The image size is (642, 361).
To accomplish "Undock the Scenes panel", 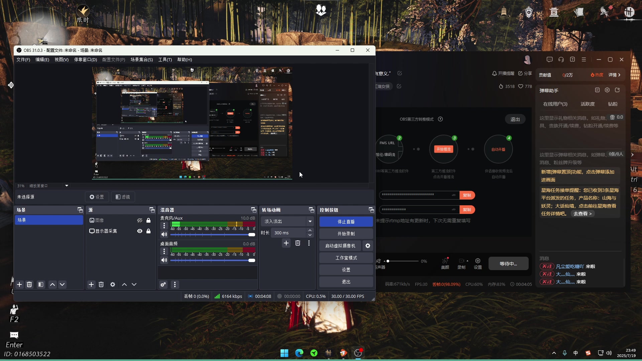I will pyautogui.click(x=80, y=210).
